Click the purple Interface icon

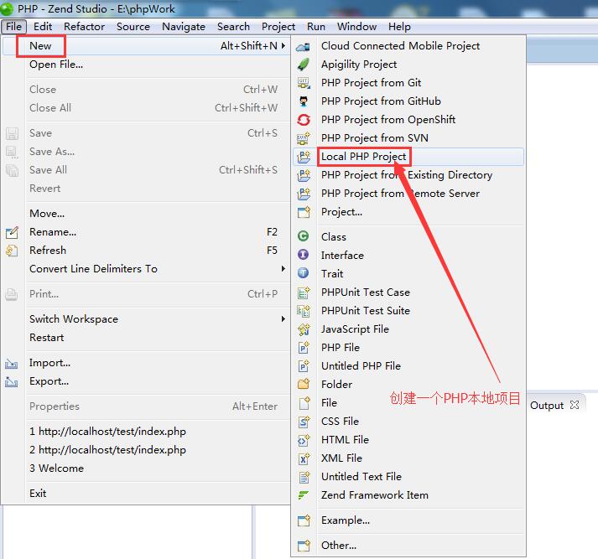(x=304, y=255)
